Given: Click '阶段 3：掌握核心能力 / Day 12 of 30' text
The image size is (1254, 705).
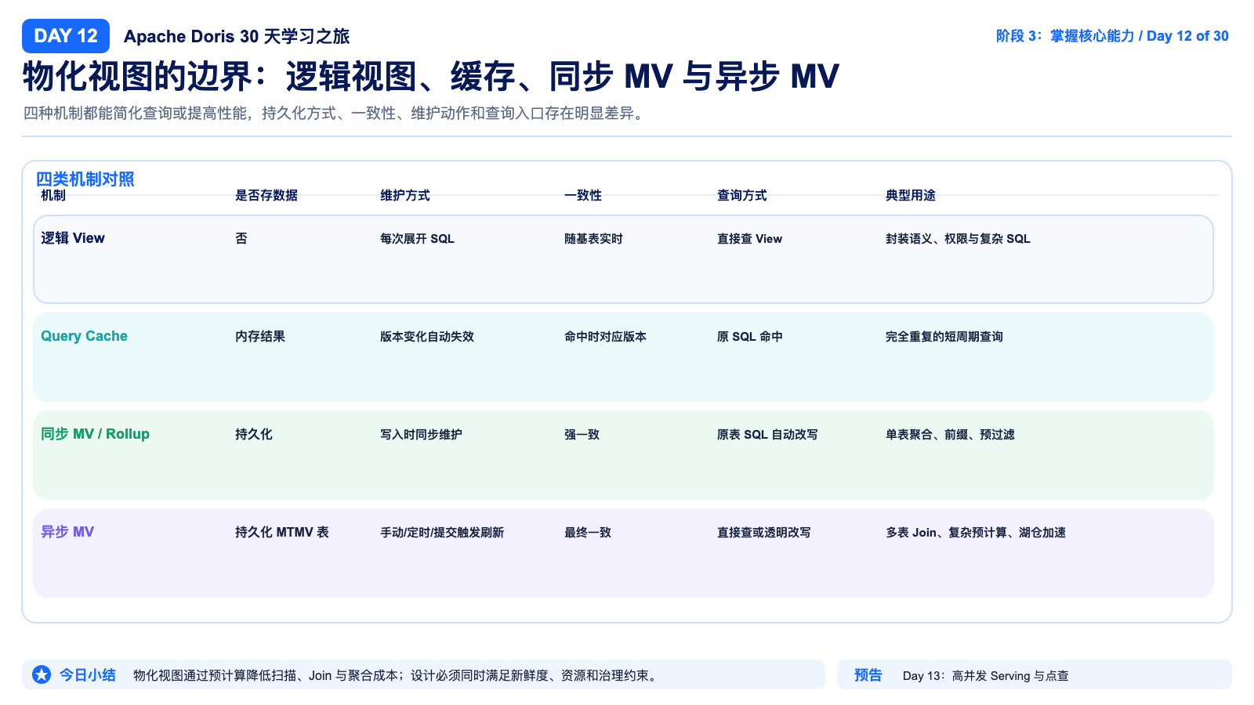Looking at the screenshot, I should pyautogui.click(x=1112, y=36).
